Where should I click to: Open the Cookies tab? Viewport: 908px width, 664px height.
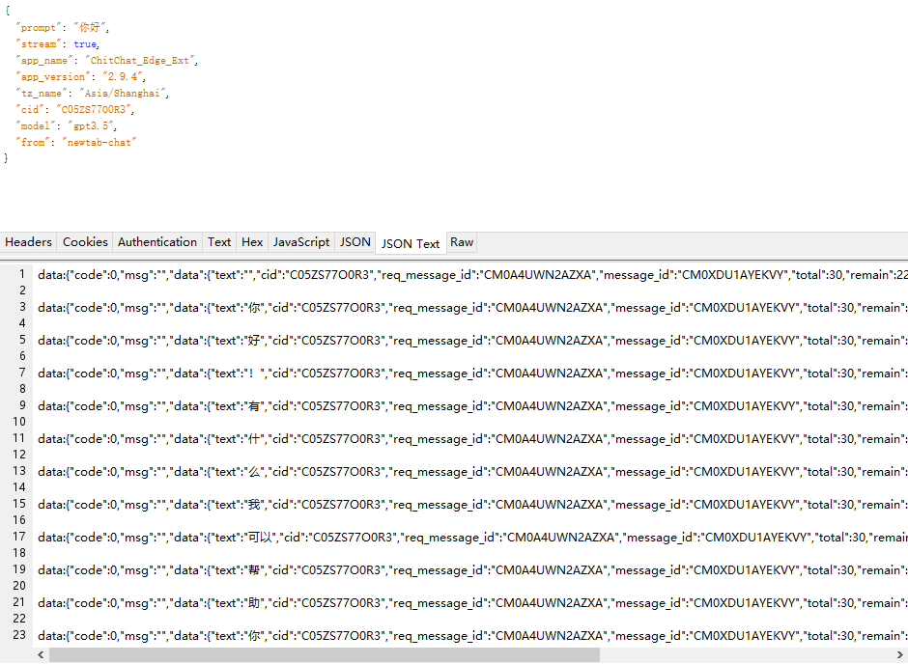(85, 242)
